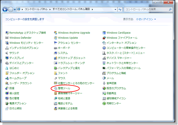This screenshot has height=125, width=178.
Task: Open the 小さいアイコン view dropdown
Action: pos(146,19)
